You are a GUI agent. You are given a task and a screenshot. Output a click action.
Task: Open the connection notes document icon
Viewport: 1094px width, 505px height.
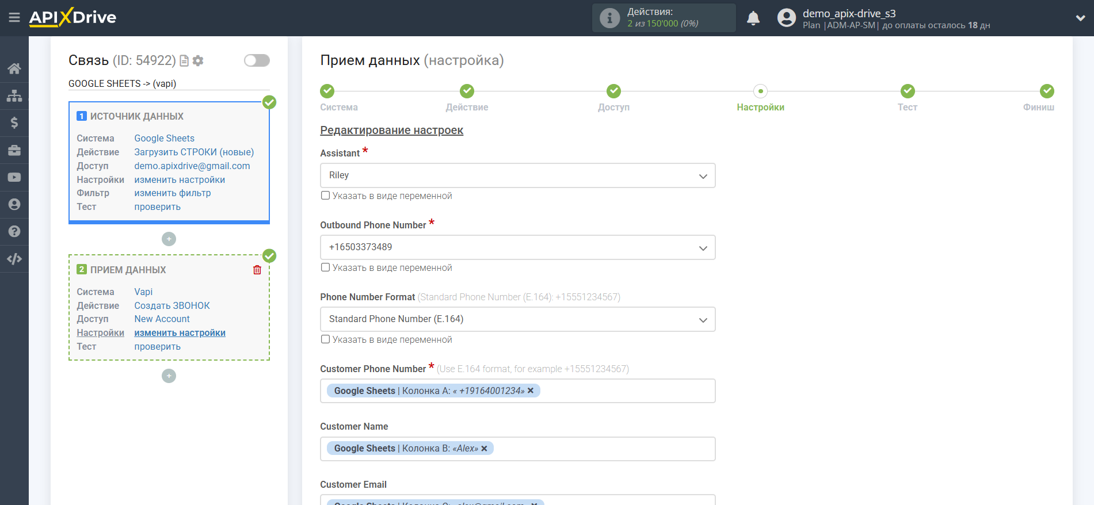pyautogui.click(x=184, y=60)
